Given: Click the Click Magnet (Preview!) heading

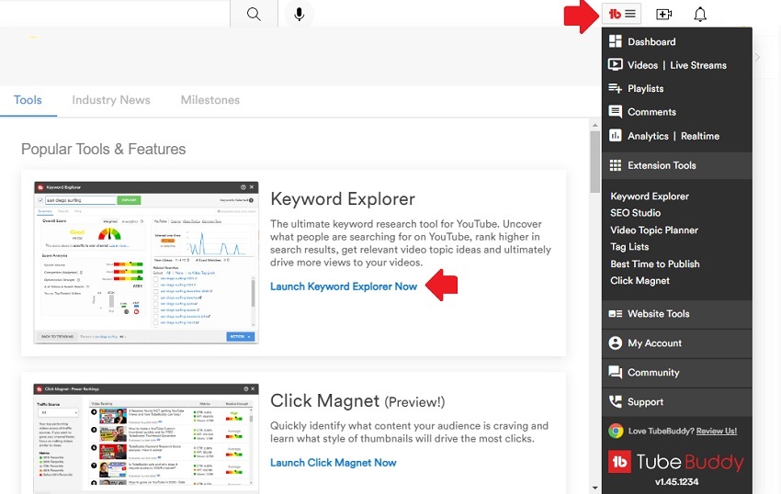Looking at the screenshot, I should click(357, 401).
